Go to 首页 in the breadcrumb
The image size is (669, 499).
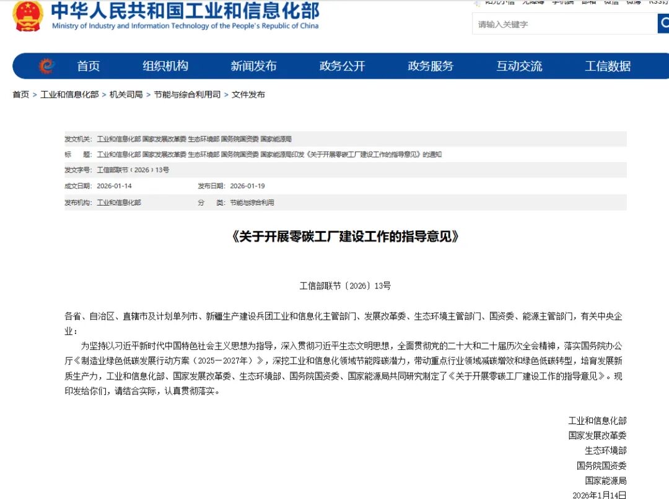pos(21,95)
